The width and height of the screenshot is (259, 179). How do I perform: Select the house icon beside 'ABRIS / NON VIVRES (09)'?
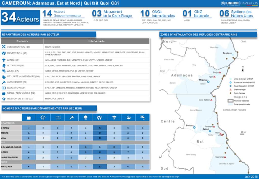[4, 93]
